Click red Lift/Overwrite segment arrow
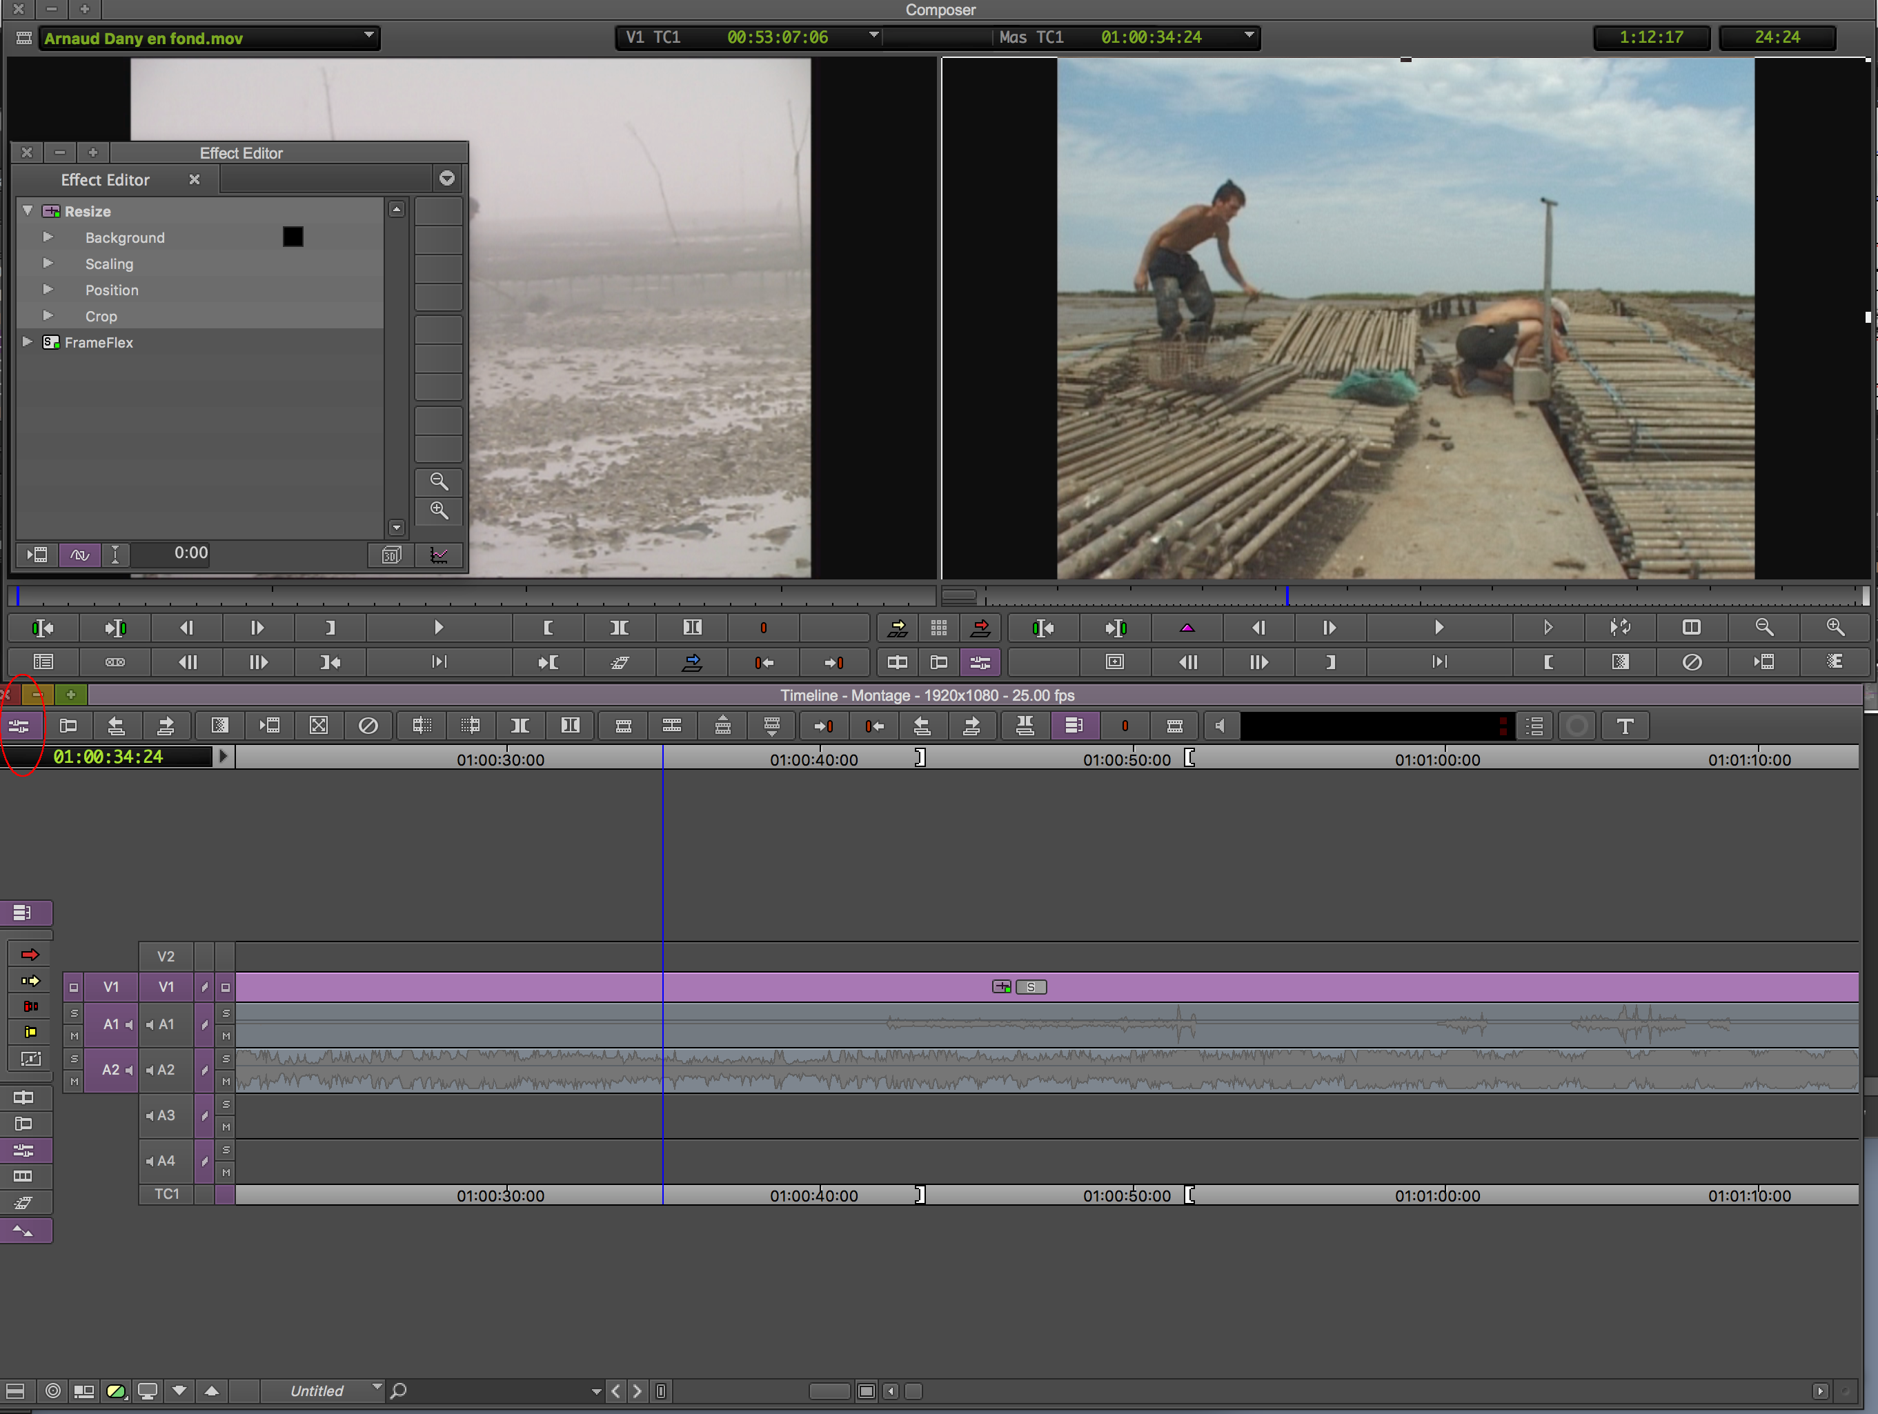This screenshot has height=1414, width=1878. (x=30, y=955)
